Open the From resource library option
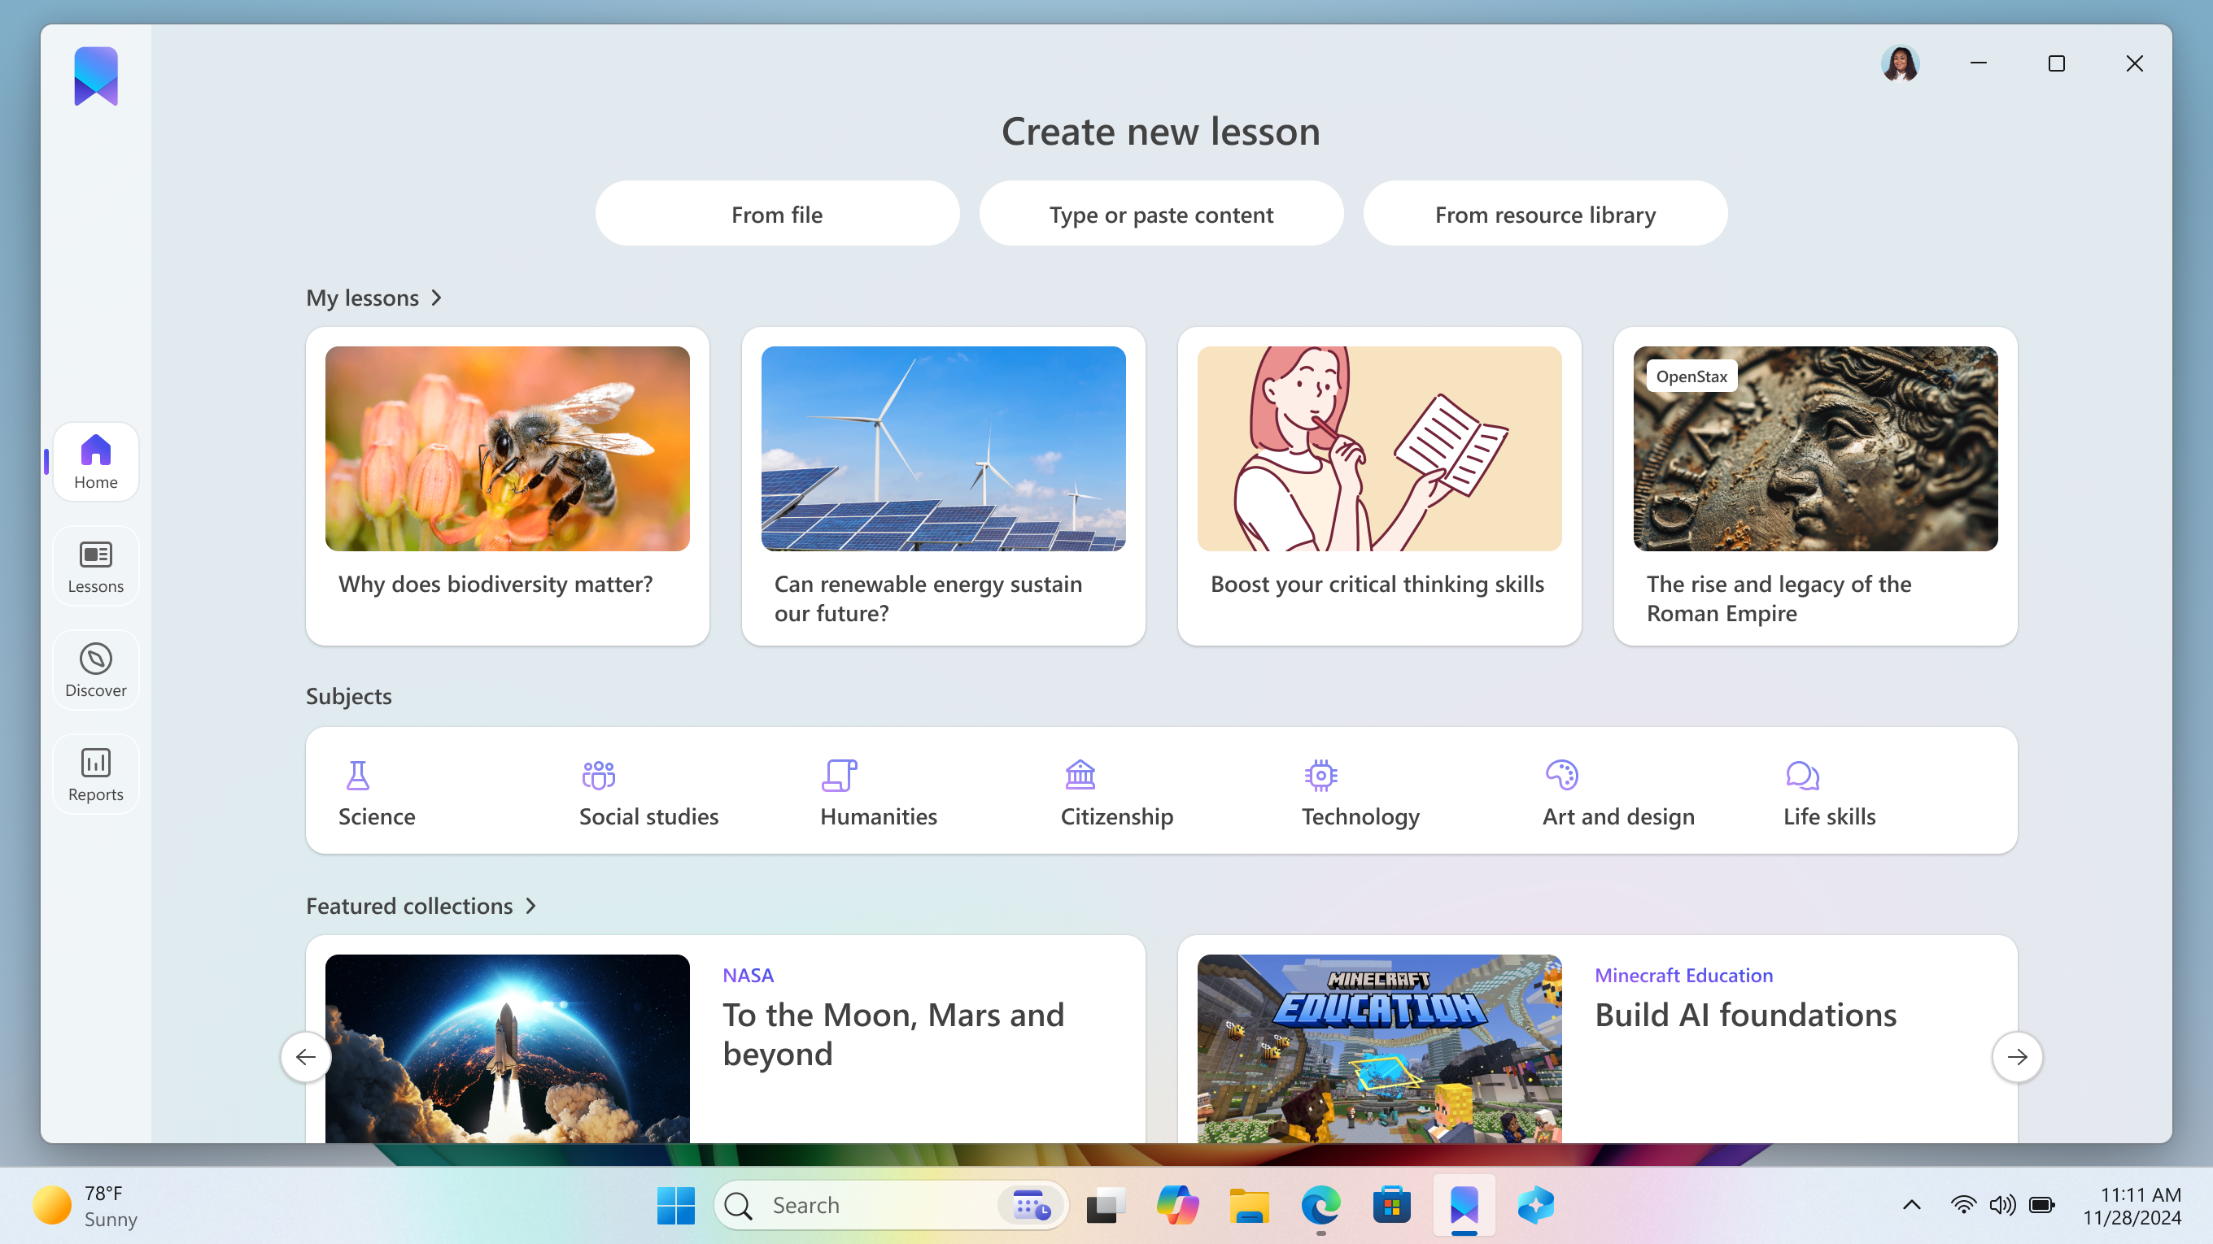Image resolution: width=2213 pixels, height=1244 pixels. (1545, 214)
